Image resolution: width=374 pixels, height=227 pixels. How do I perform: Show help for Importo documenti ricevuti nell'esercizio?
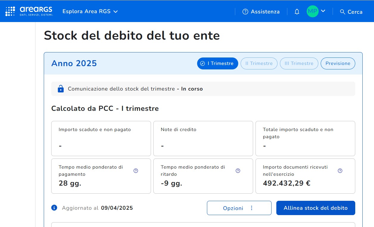pyautogui.click(x=340, y=171)
